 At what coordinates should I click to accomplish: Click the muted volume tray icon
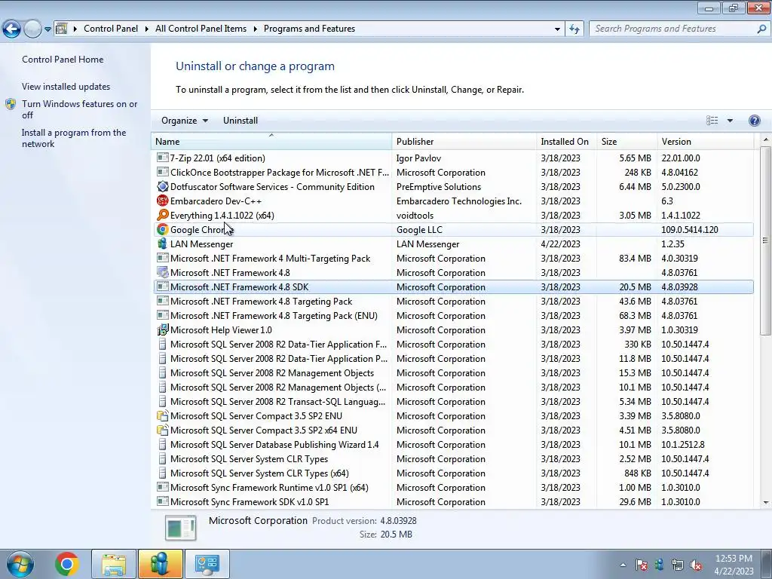coord(696,565)
